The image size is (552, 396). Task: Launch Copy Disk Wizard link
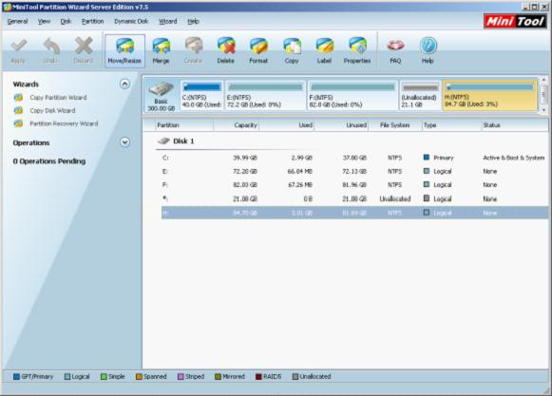point(52,110)
